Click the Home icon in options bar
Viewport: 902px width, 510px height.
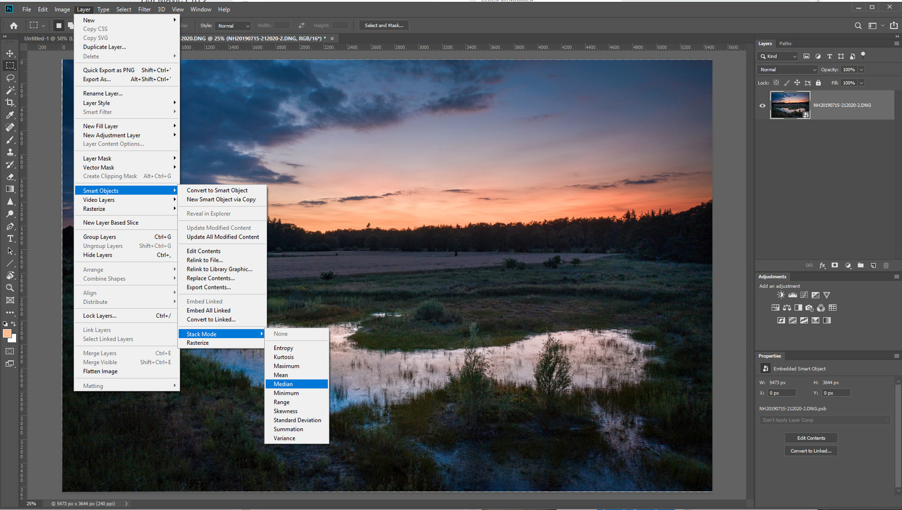14,25
